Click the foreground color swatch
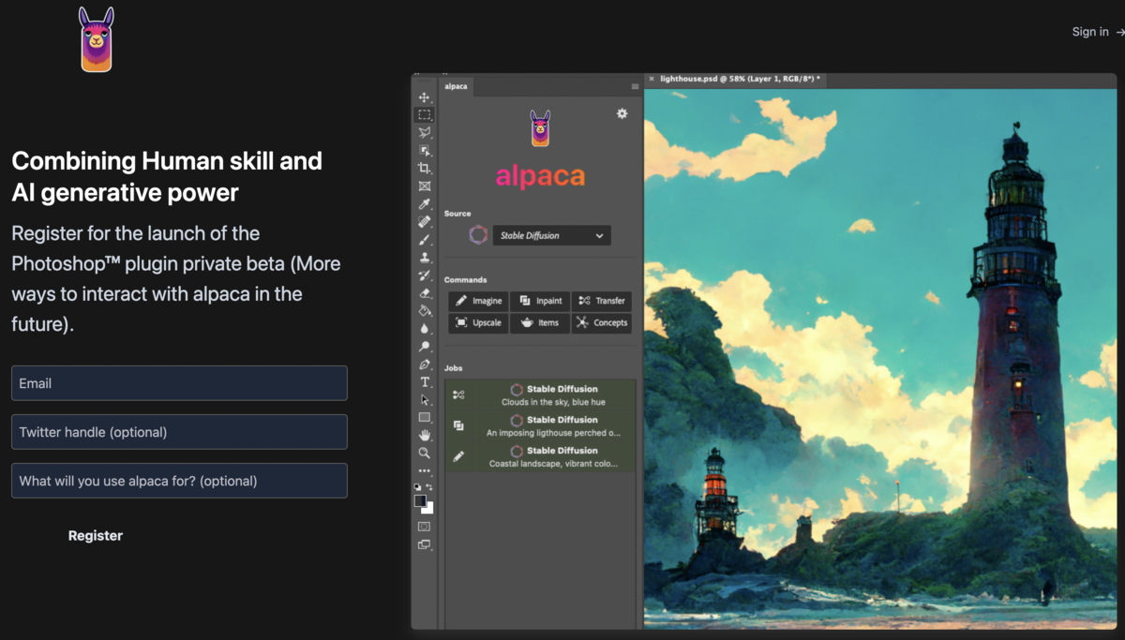 click(x=420, y=500)
